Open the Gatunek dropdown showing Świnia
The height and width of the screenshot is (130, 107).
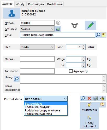point(37,29)
